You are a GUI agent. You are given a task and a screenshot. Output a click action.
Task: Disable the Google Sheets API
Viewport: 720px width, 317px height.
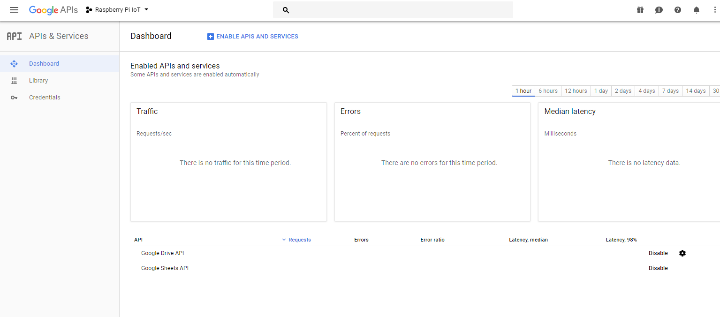coord(658,268)
